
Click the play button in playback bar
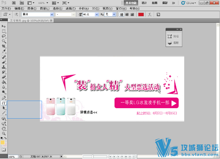pyautogui.click(x=118, y=156)
